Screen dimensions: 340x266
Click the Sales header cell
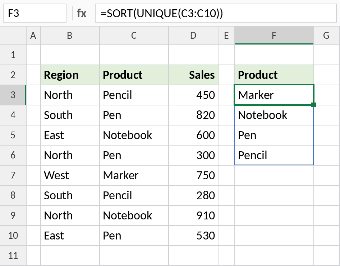pos(194,75)
